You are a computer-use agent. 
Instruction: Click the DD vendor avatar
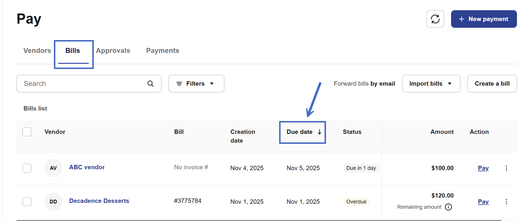point(53,202)
